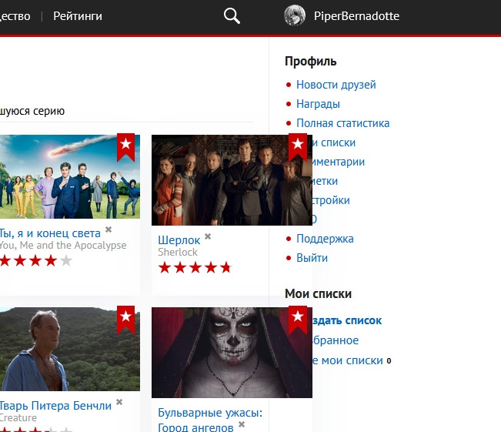
Task: Click the partially hidden 'и списки' profile link
Action: 333,142
